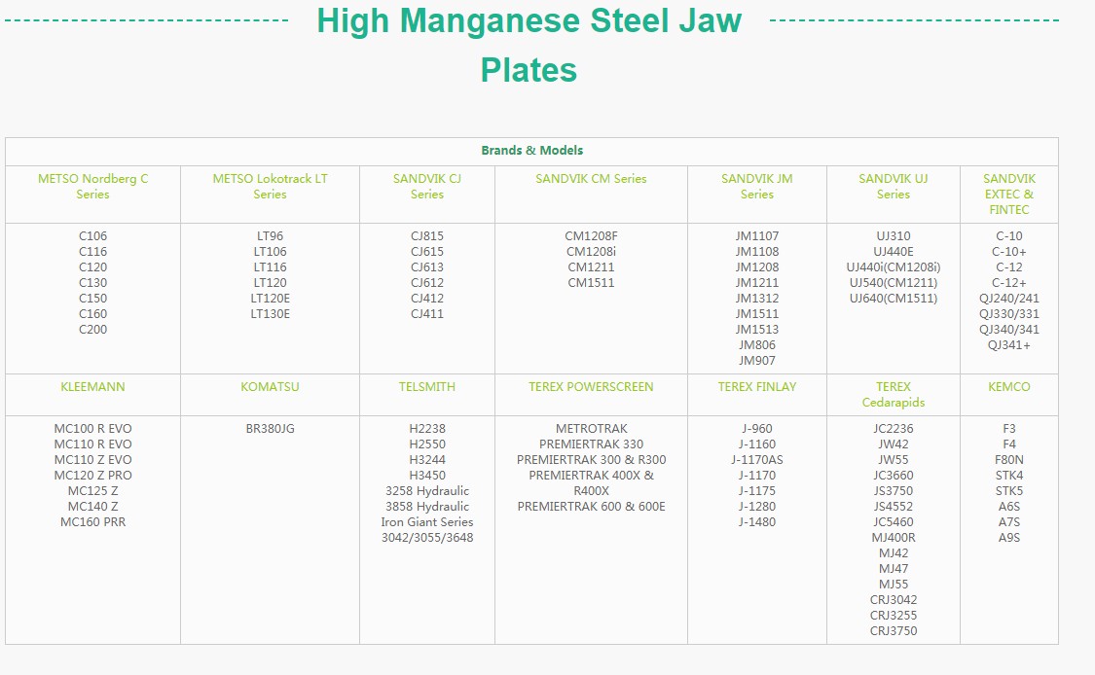Screen dimensions: 1095x675
Task: Select model JC2236 in Cedarapids list
Action: 894,429
